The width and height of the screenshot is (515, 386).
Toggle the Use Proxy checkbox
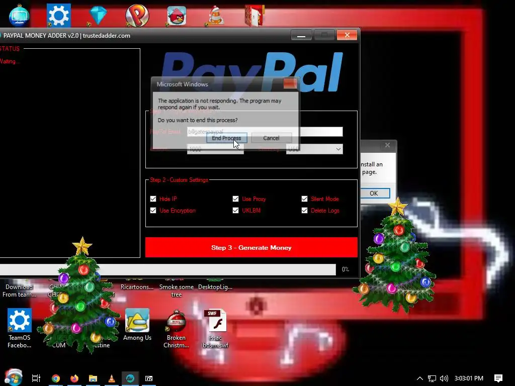coord(235,199)
